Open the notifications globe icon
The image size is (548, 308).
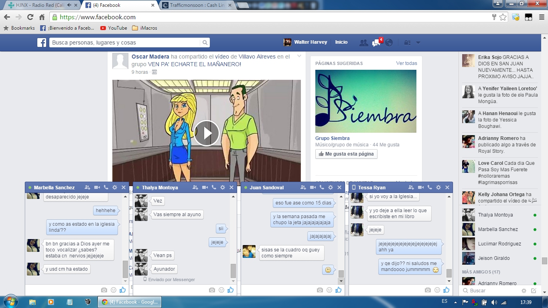tap(389, 43)
